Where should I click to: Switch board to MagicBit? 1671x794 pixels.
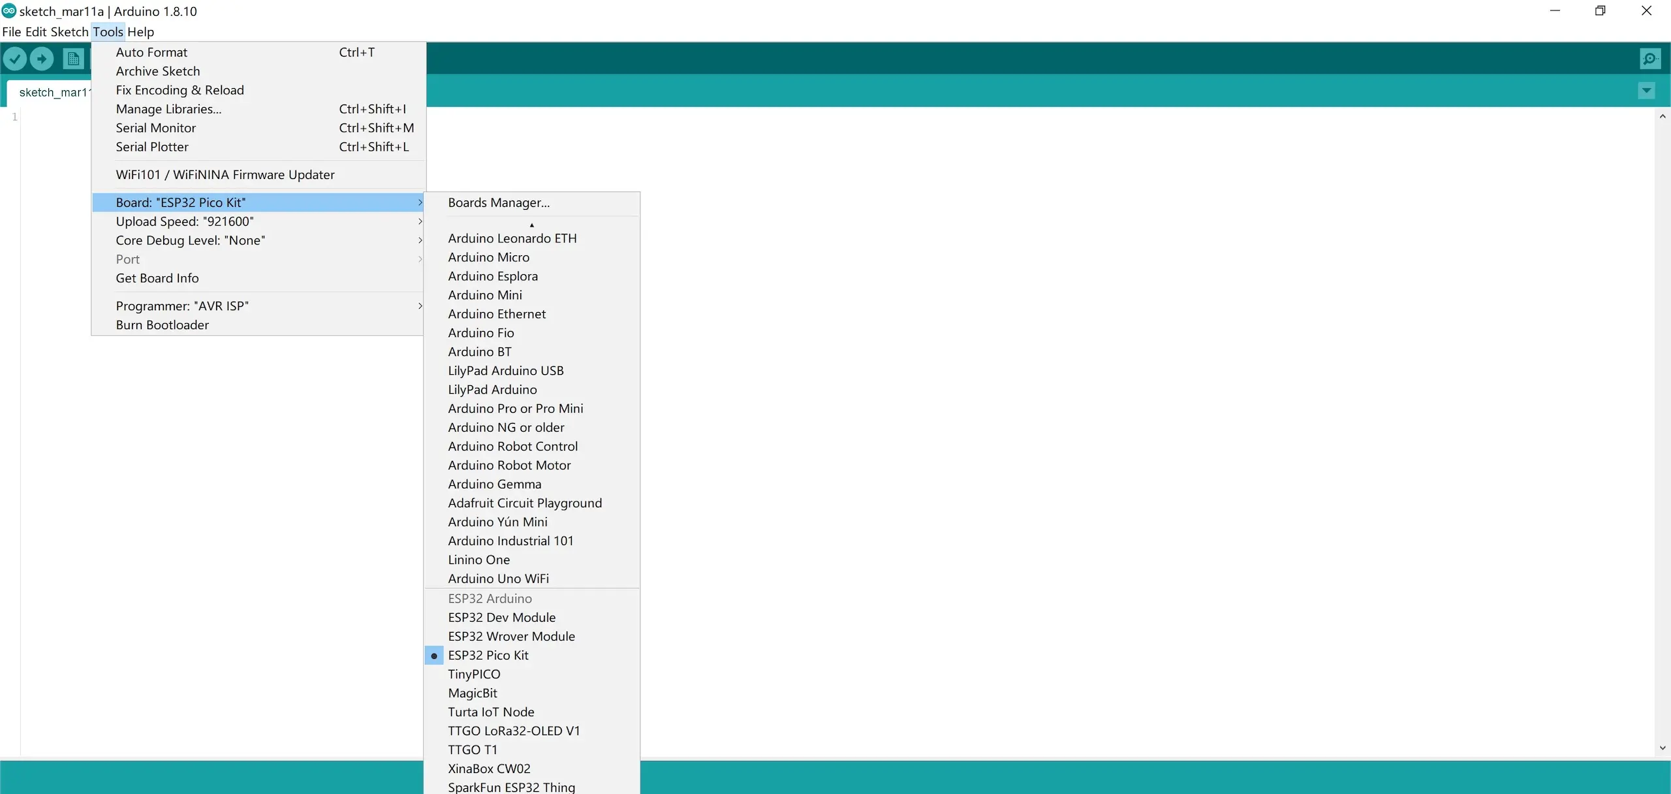[532, 693]
